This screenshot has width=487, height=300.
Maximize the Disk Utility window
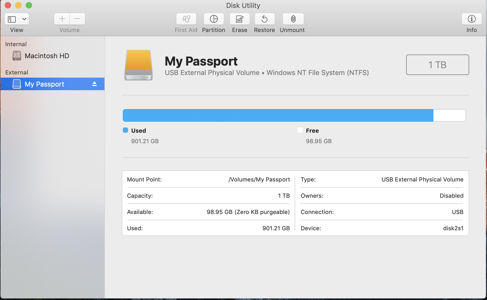tap(29, 5)
